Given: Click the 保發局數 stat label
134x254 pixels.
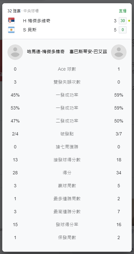Looking at the screenshot, I should [x=67, y=238].
